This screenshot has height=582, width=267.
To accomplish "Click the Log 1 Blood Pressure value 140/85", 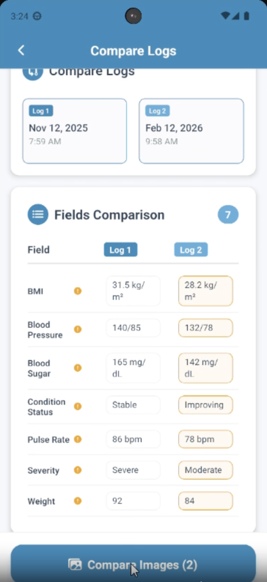I will tap(133, 328).
